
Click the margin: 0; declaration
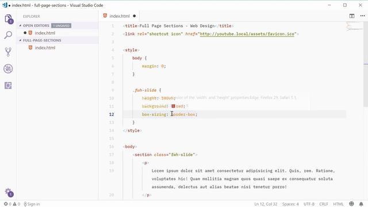coord(154,66)
